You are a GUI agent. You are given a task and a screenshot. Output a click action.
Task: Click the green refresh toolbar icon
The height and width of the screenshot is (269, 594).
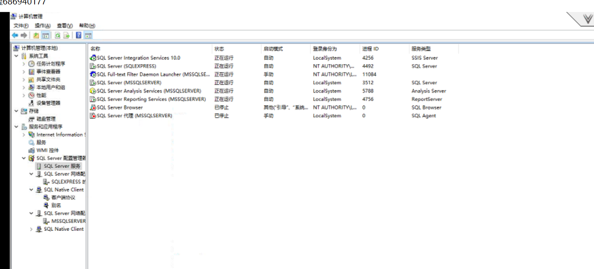58,35
